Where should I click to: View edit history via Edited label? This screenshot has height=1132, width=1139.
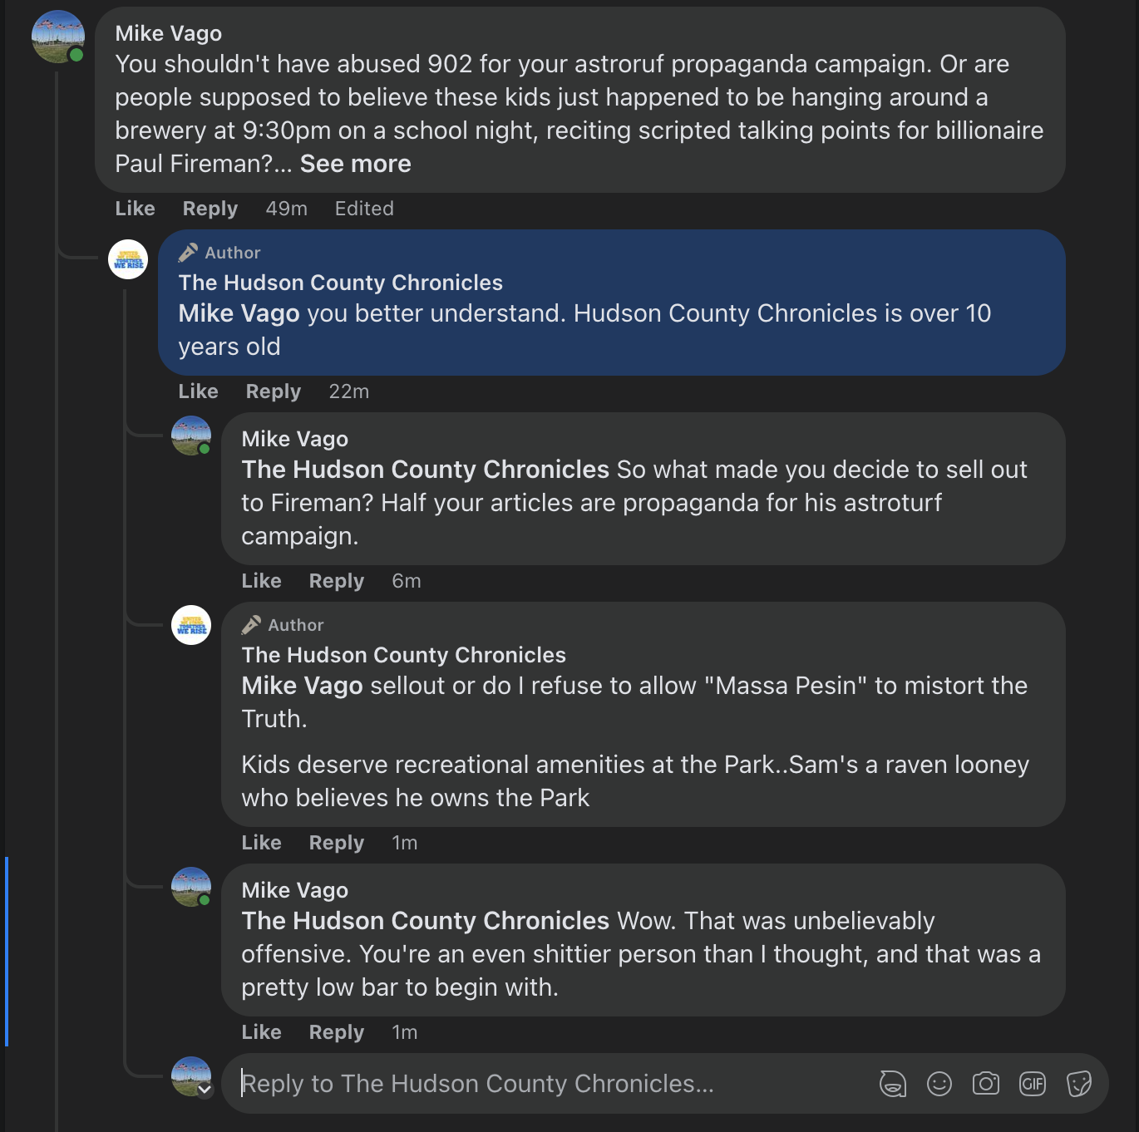363,209
